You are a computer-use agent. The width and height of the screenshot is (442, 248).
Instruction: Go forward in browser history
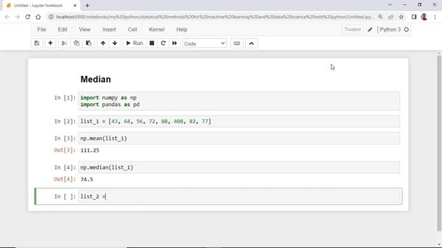point(17,17)
